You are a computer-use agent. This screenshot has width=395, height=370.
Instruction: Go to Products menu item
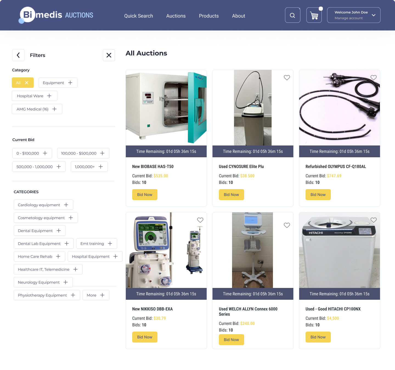click(209, 16)
